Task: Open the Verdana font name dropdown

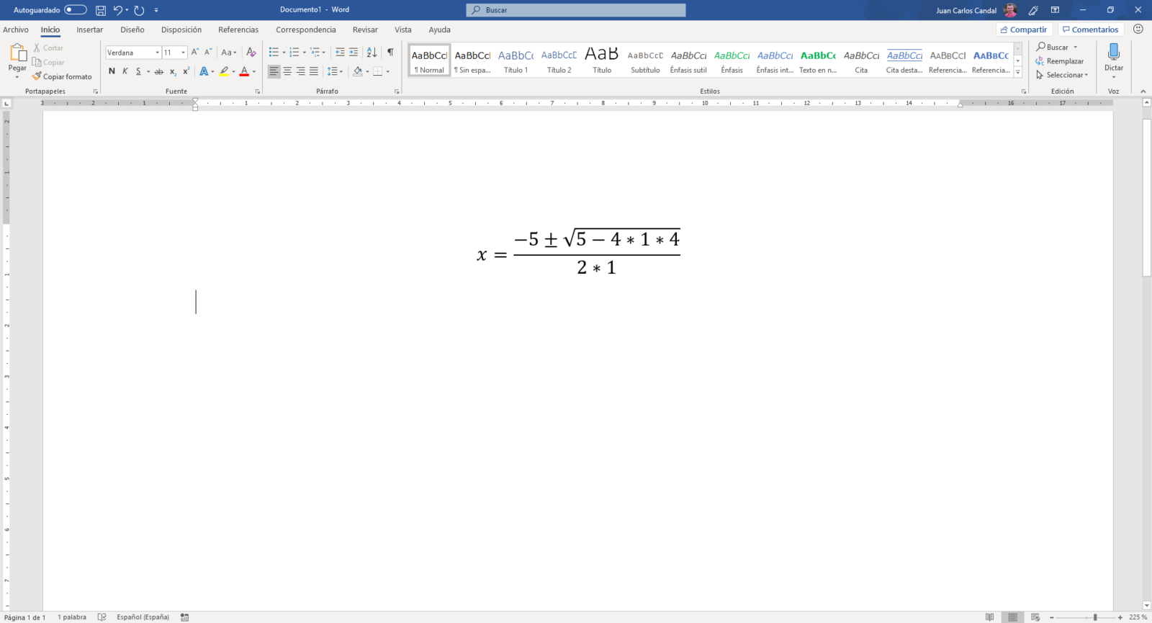Action: point(157,53)
